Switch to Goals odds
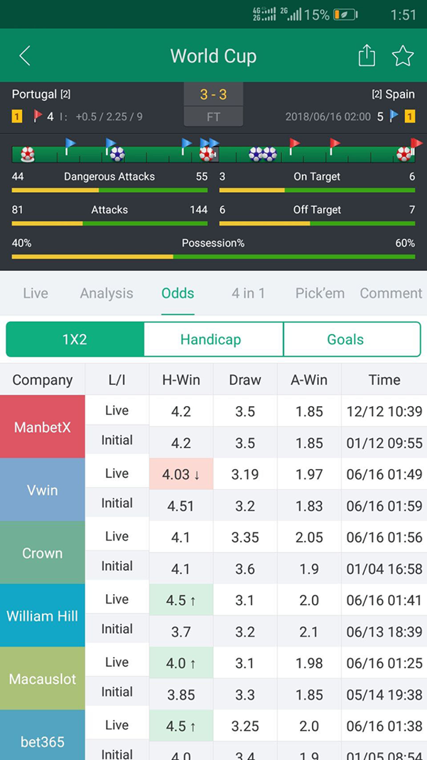 click(345, 339)
